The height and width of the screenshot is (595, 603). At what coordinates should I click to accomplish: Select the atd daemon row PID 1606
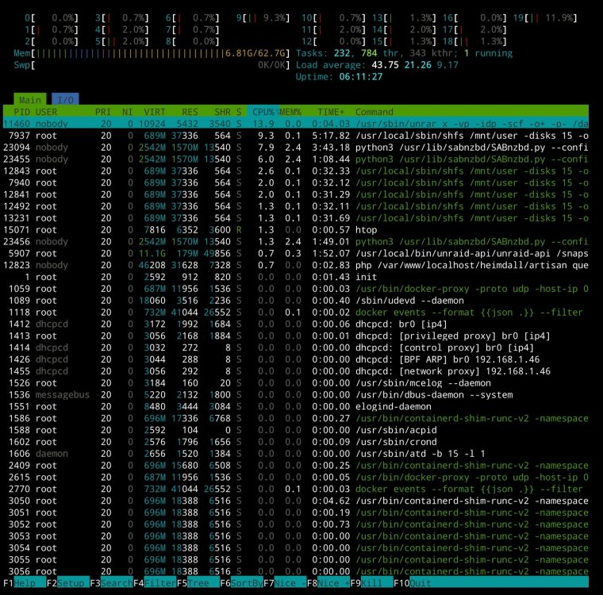pyautogui.click(x=296, y=454)
